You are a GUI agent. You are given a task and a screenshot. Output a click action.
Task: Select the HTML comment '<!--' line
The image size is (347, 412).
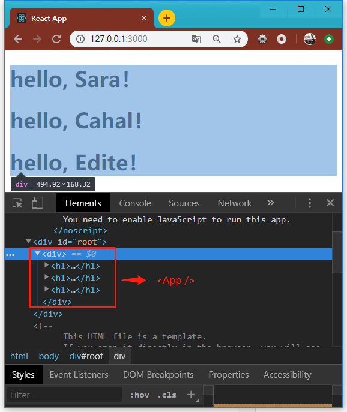(43, 326)
